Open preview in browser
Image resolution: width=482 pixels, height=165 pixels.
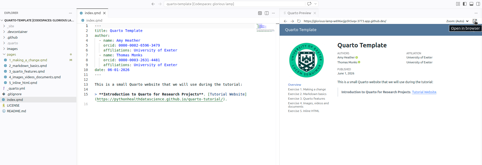pos(475,21)
